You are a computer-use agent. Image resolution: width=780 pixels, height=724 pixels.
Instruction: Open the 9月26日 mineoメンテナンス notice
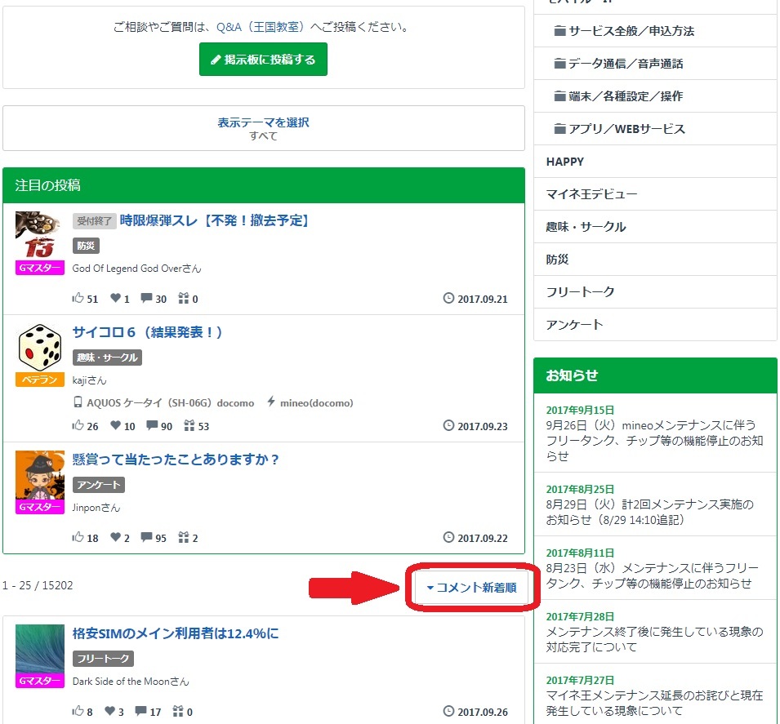[654, 433]
